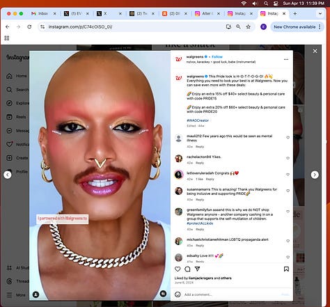Like mauli212's comment
Image resolution: width=330 pixels, height=307 pixels.
coord(288,137)
